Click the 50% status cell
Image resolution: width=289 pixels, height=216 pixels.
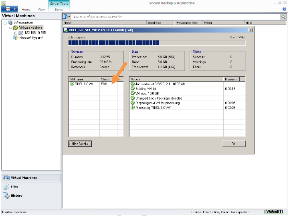pyautogui.click(x=108, y=84)
